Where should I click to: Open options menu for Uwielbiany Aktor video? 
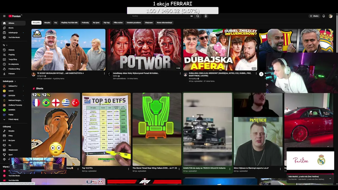(180, 74)
